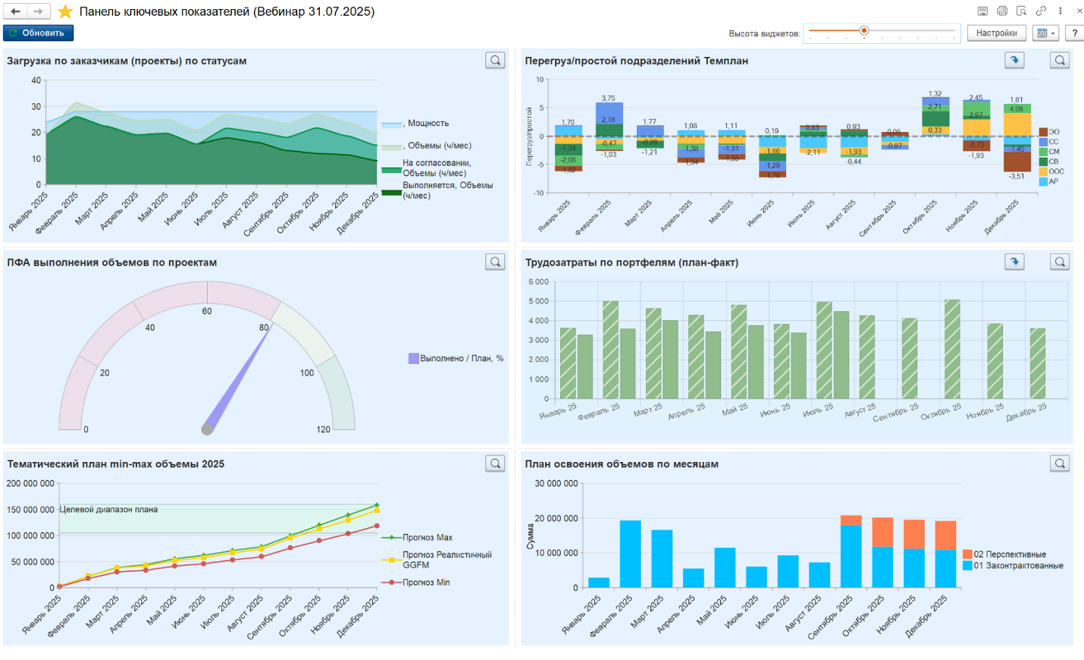Enlarge the План освоения объемов widget
The width and height of the screenshot is (1084, 660).
tap(1060, 464)
